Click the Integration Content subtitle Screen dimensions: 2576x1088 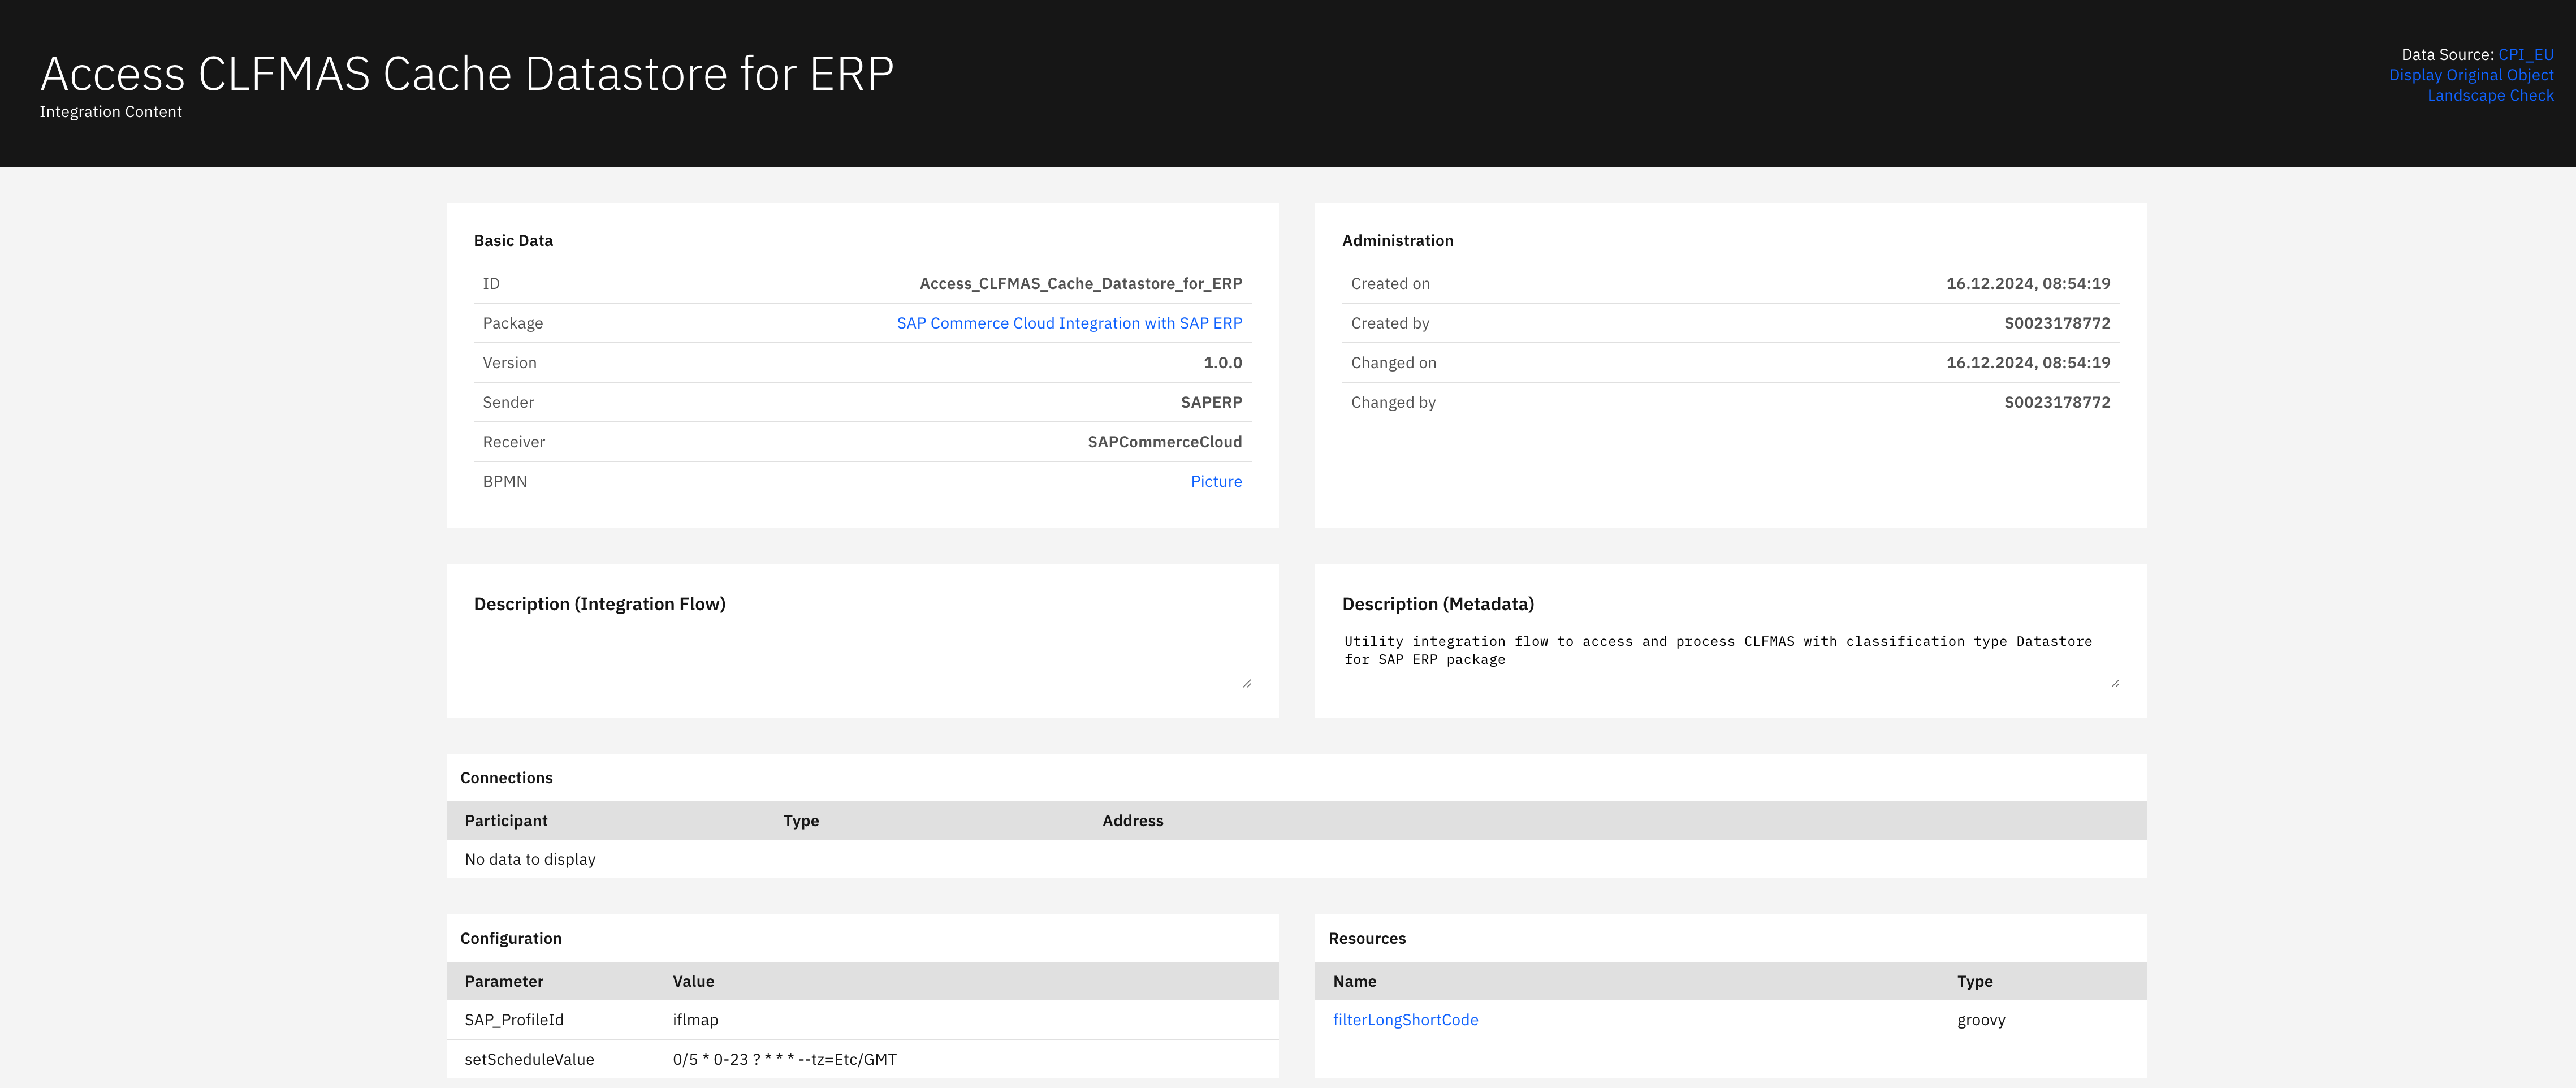click(x=111, y=112)
